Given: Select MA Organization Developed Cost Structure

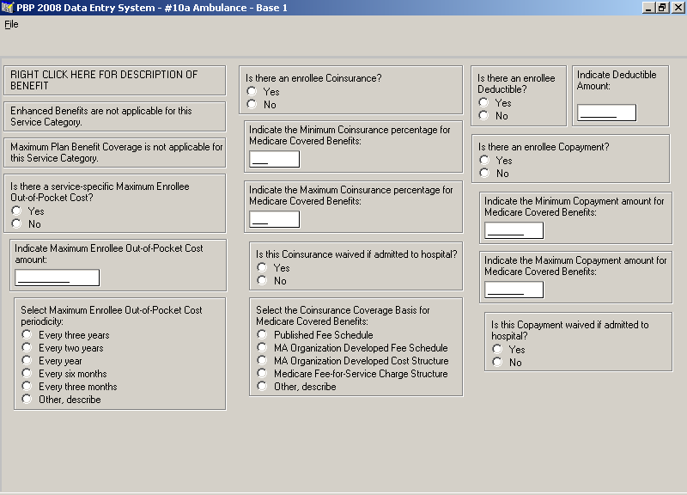Looking at the screenshot, I should [x=262, y=360].
